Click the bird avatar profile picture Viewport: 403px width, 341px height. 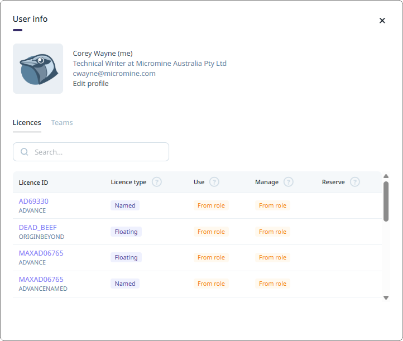[x=38, y=69]
